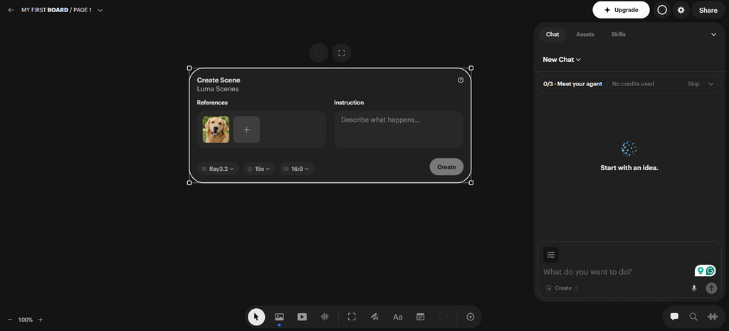Open the chat bubble icon at bottom right
This screenshot has width=729, height=331.
point(674,317)
